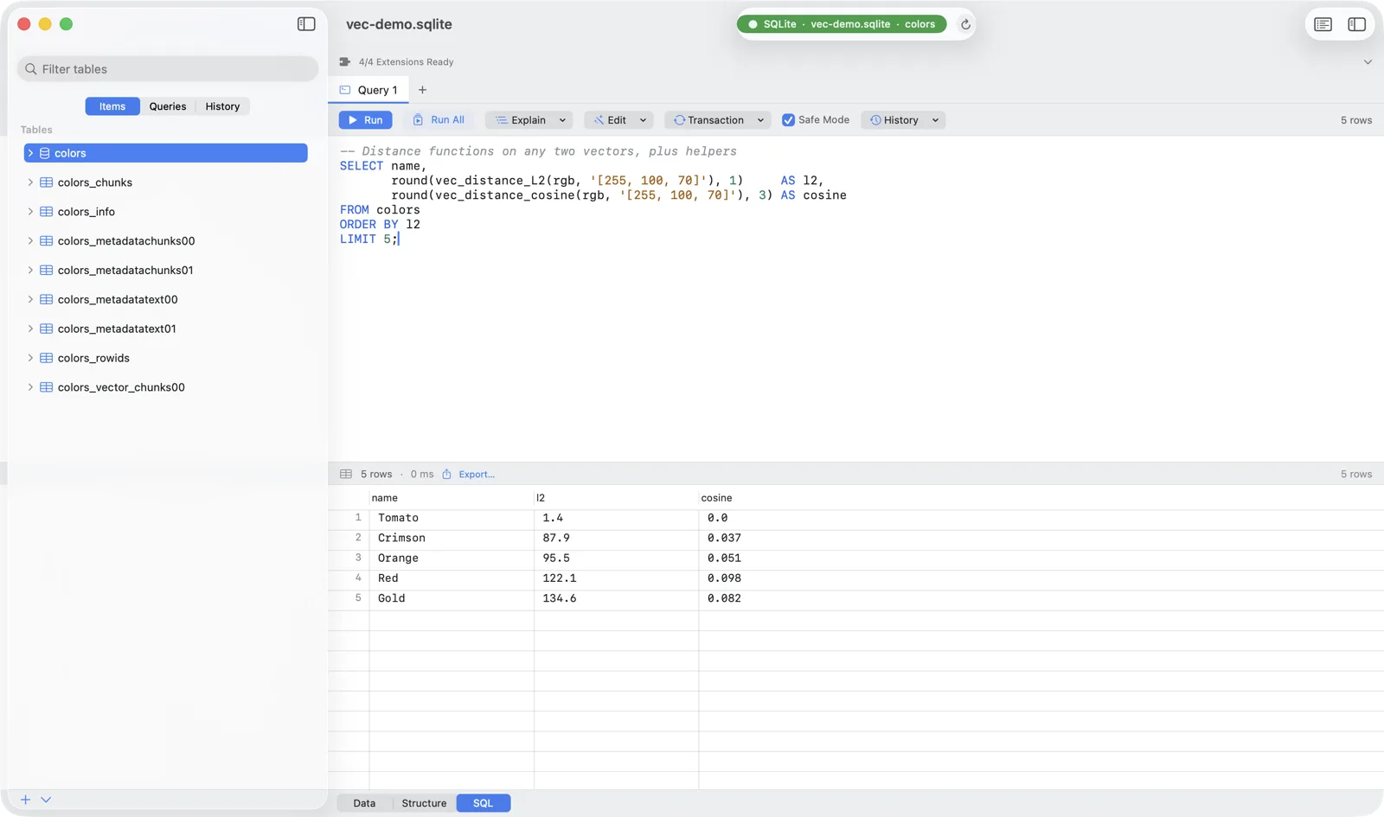The image size is (1384, 817).
Task: Click the Run All button
Action: click(x=439, y=120)
